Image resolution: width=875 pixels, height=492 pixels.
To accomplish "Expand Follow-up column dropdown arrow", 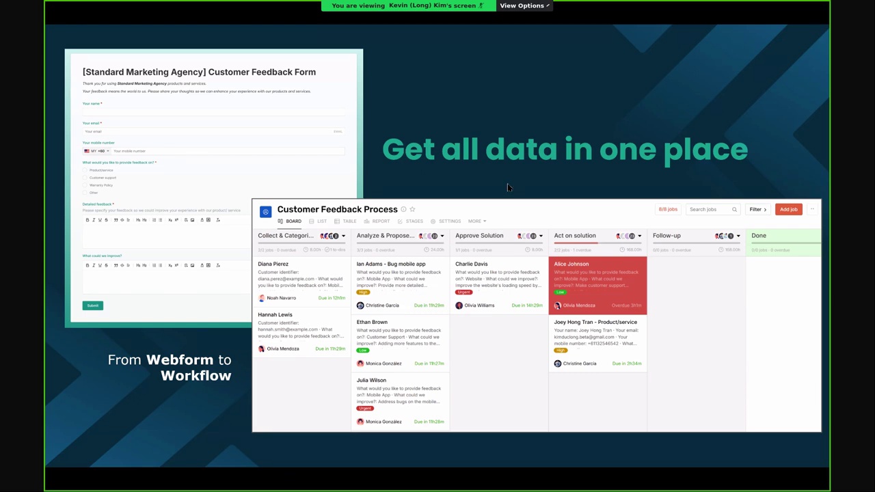I will [738, 236].
